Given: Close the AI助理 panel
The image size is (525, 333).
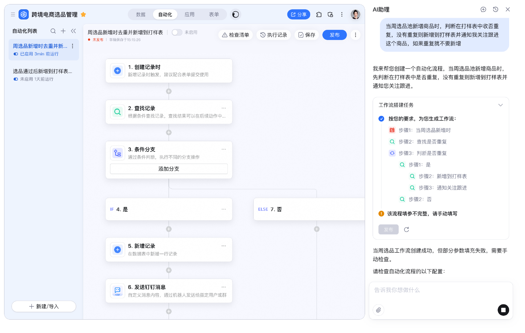Looking at the screenshot, I should (x=508, y=10).
